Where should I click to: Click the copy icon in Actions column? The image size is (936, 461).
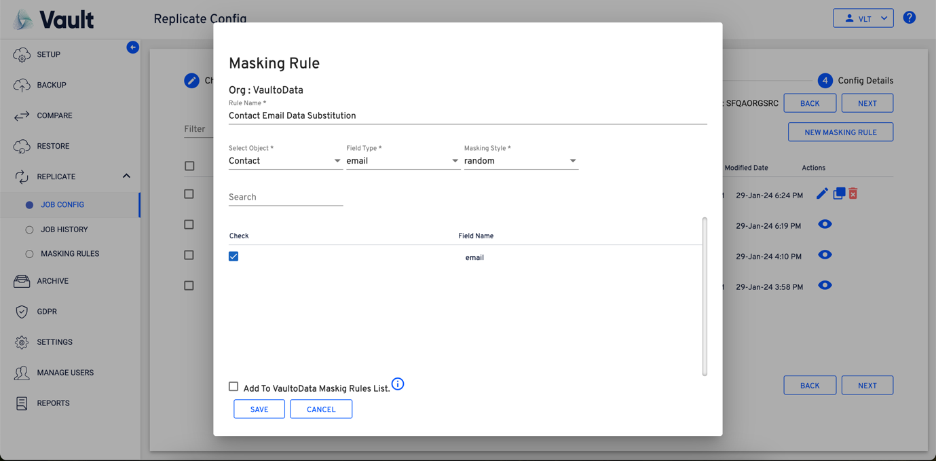click(x=839, y=194)
